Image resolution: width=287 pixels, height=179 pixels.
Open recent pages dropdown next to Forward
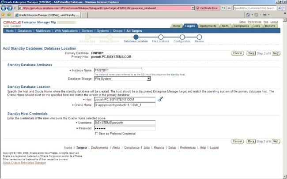15,8
